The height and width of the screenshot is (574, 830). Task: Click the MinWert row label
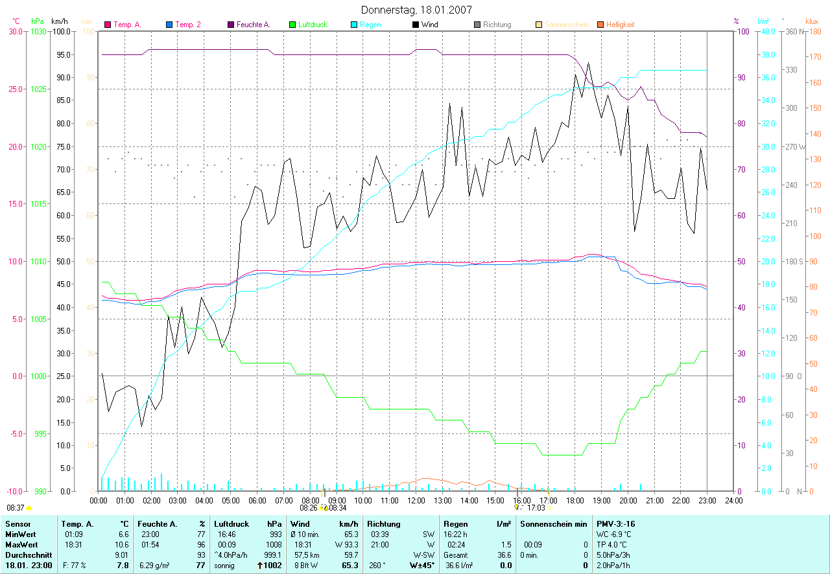tap(21, 534)
